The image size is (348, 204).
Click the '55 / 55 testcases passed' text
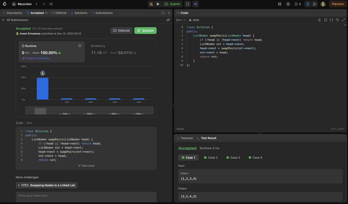(47, 29)
